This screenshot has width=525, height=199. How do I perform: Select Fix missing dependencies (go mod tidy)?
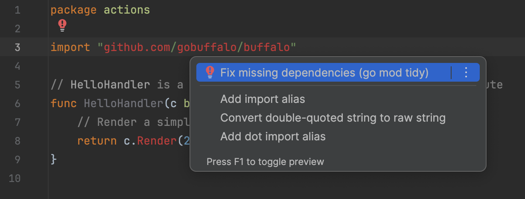324,73
